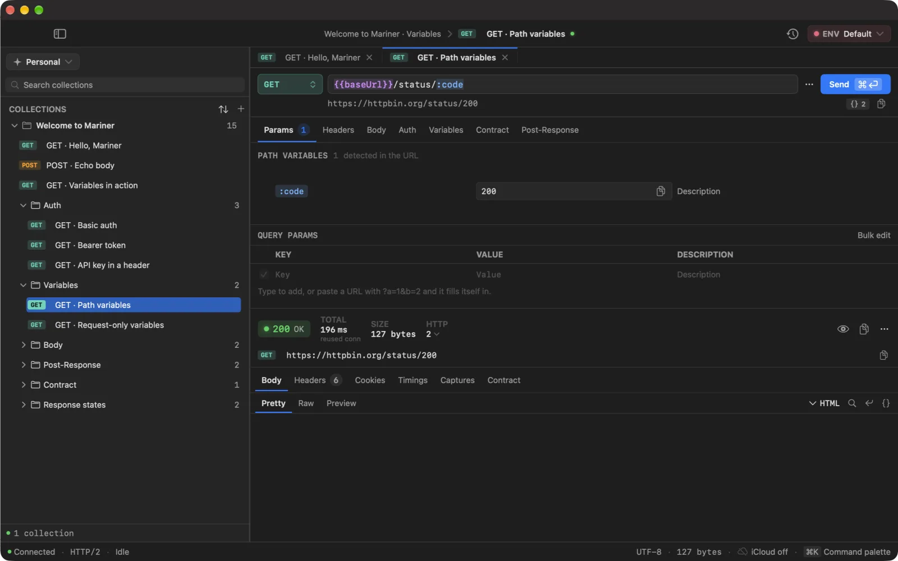Collapse the Auth folder
This screenshot has width=898, height=561.
pos(23,205)
